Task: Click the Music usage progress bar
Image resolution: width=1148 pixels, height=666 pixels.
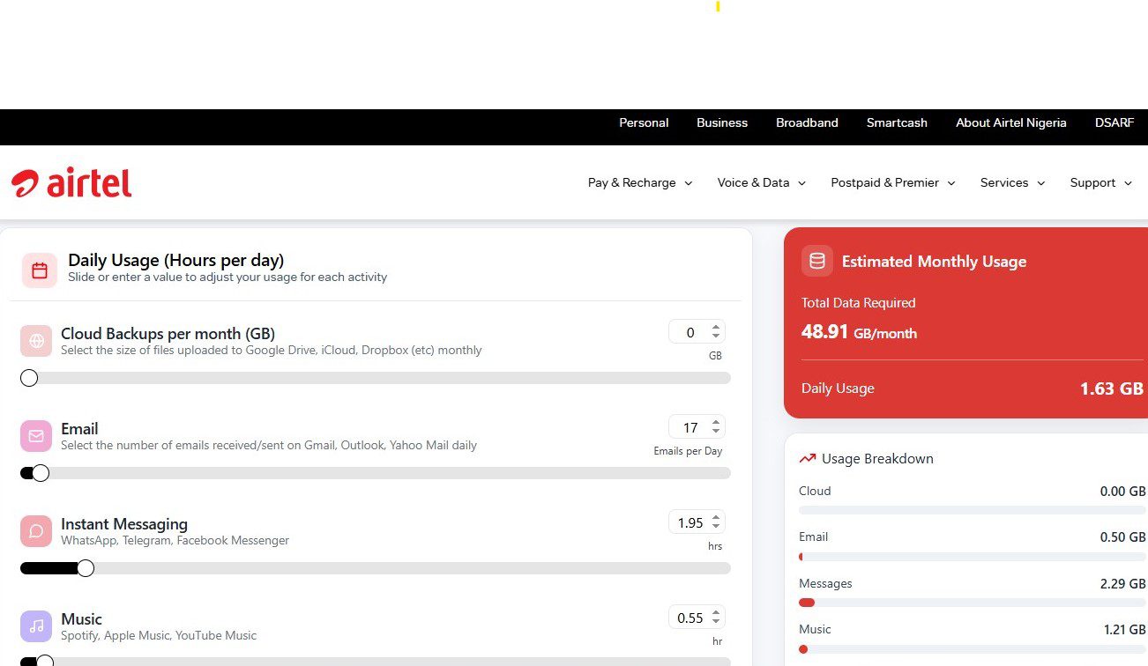Action: pyautogui.click(x=973, y=649)
